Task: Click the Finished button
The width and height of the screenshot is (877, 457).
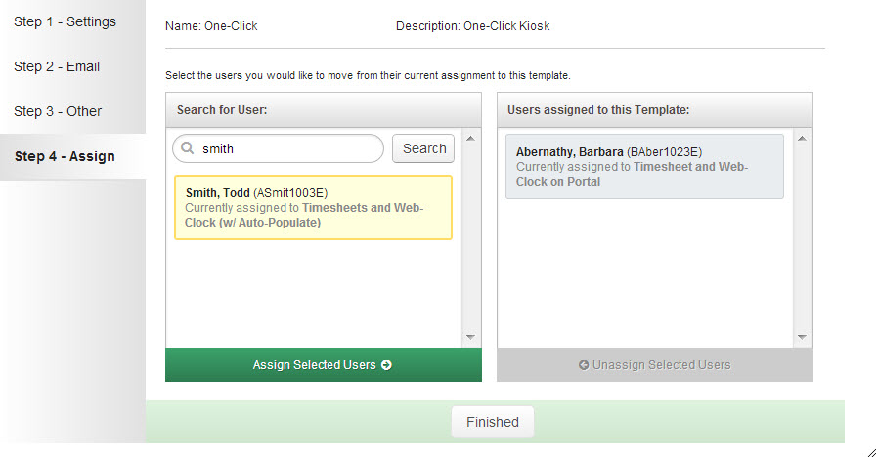Action: pyautogui.click(x=493, y=422)
